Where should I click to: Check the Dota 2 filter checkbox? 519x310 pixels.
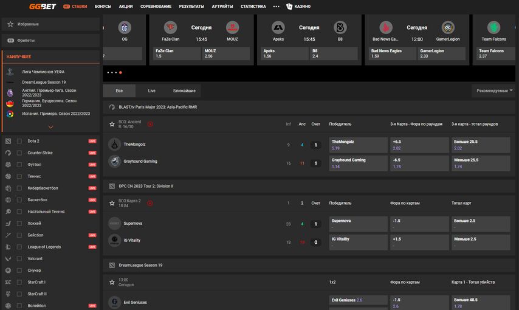pyautogui.click(x=19, y=141)
